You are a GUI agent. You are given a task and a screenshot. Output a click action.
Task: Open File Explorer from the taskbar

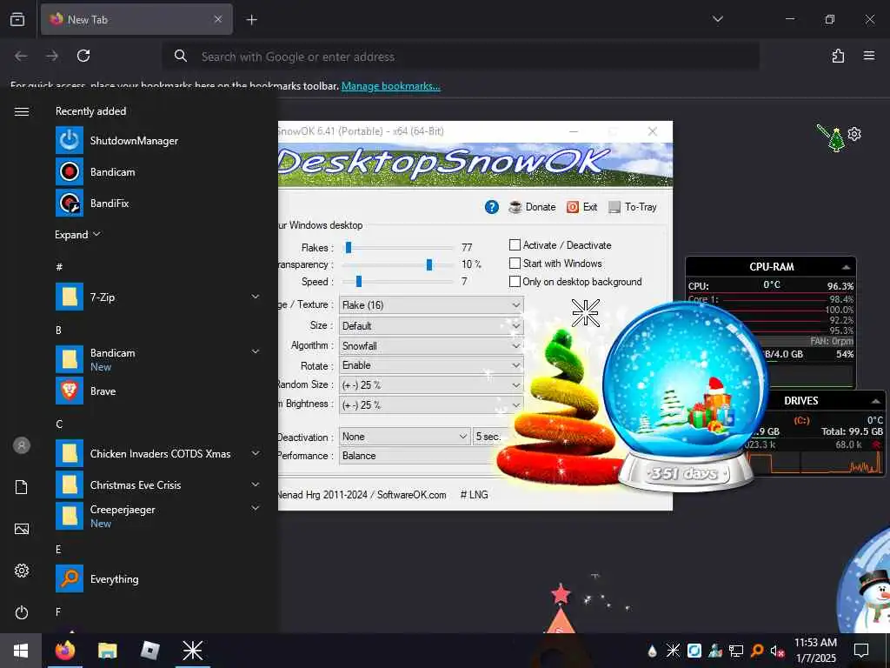tap(107, 651)
